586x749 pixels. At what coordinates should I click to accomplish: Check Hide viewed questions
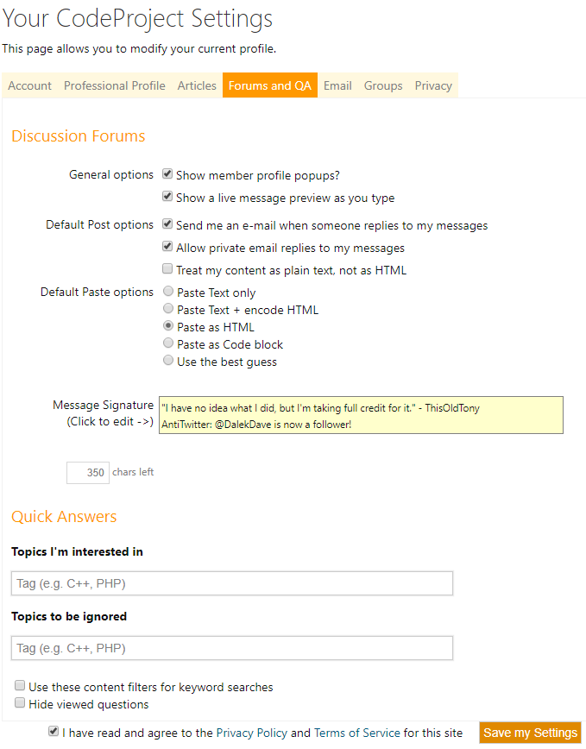[x=20, y=703]
